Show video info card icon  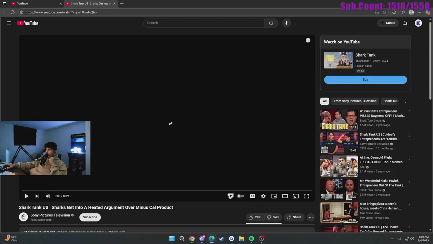pos(308,40)
